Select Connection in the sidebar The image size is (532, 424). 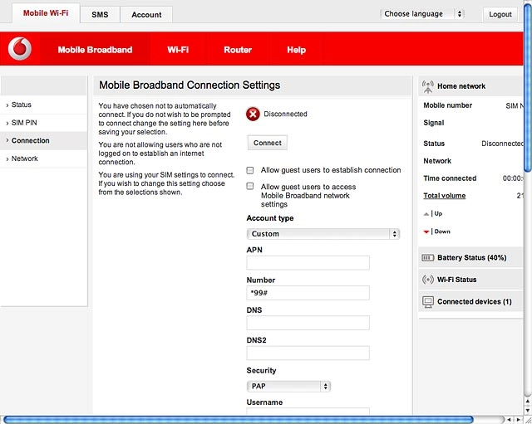point(43,140)
